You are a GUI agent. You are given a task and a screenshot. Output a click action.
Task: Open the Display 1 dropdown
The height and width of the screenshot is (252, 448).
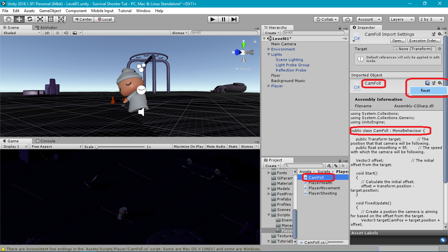point(15,147)
